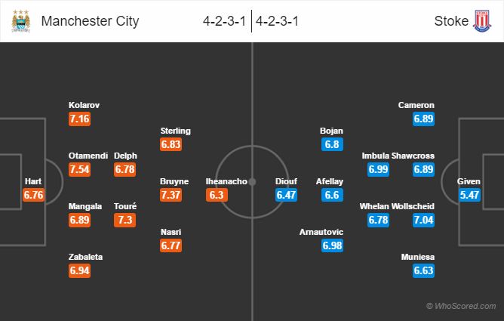Click Kolarov's 7.16 rating badge
Viewport: 504px width, 321px height.
[x=80, y=119]
